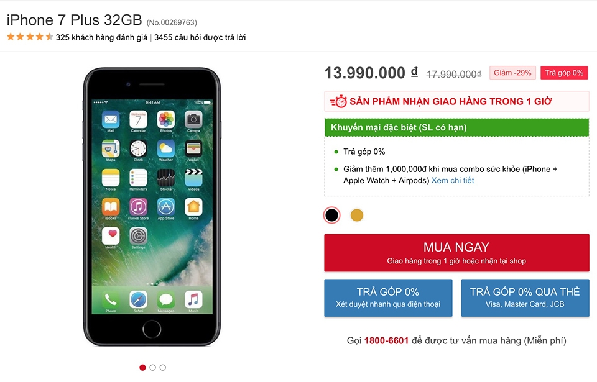Select the black color swatch
This screenshot has height=382, width=597.
pyautogui.click(x=331, y=215)
